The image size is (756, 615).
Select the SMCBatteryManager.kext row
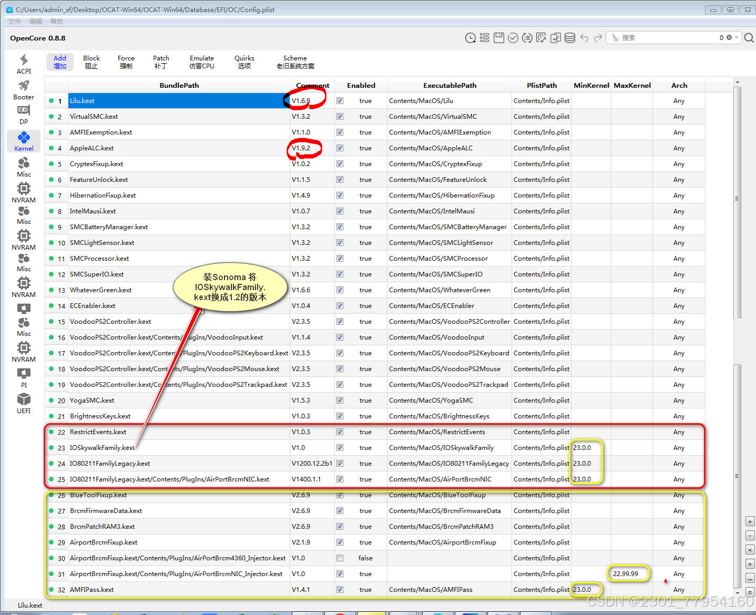pyautogui.click(x=375, y=227)
